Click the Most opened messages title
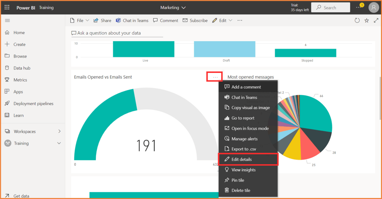The width and height of the screenshot is (382, 199). [251, 77]
